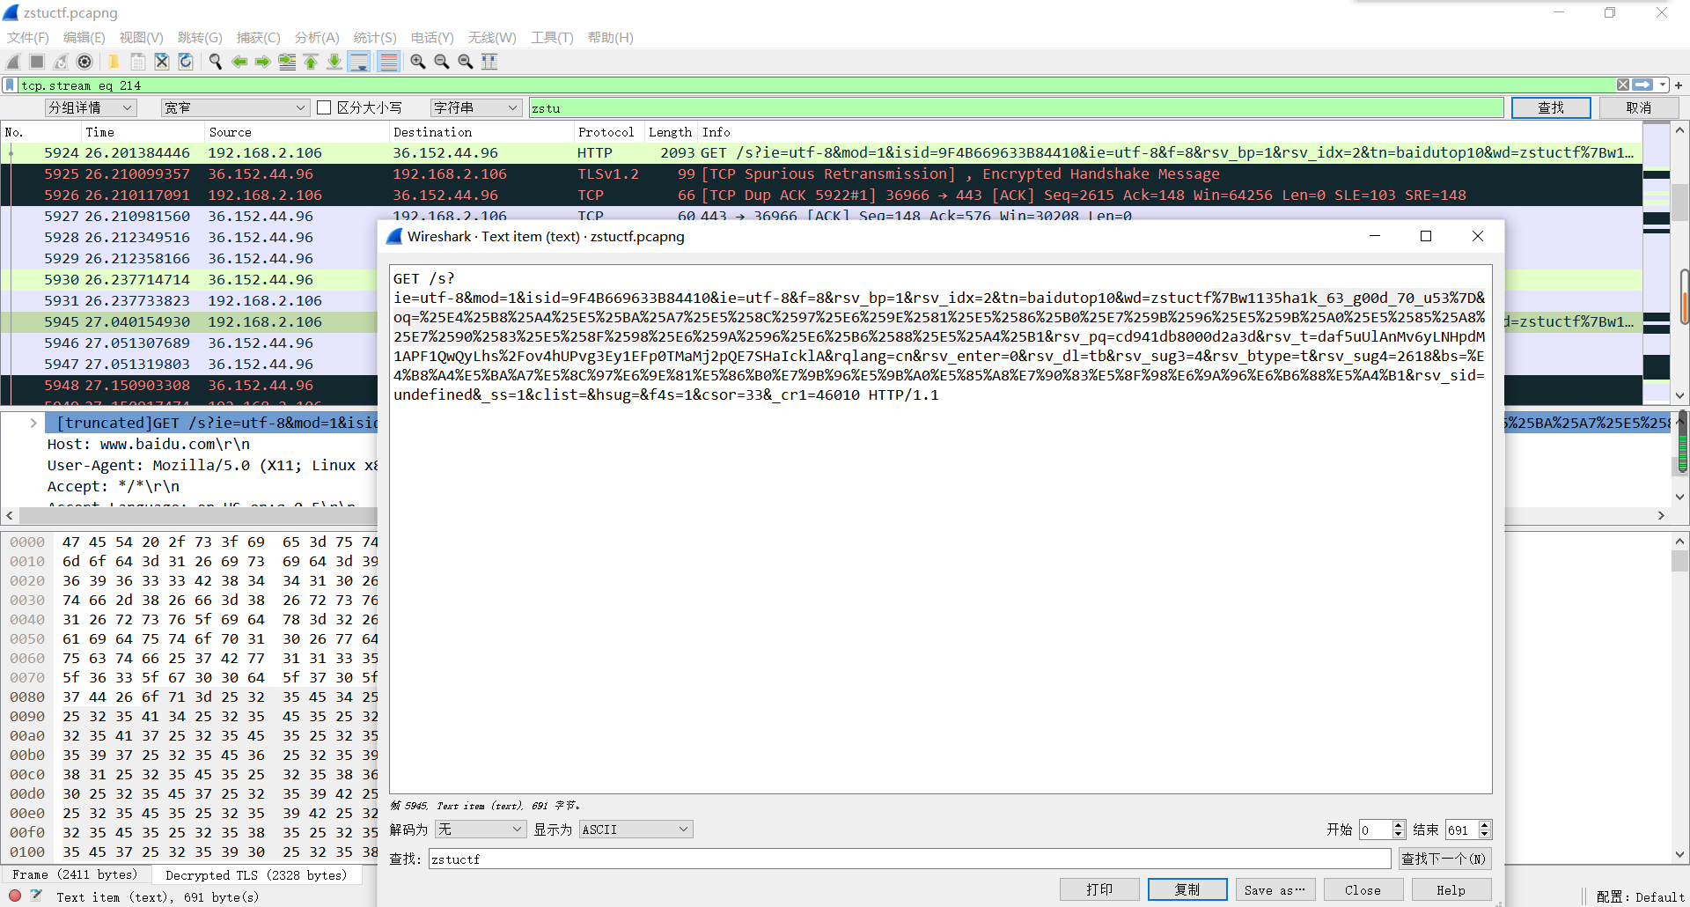Click the 查找下一个(N) button
Screen dimensions: 1690x907
pos(1444,859)
